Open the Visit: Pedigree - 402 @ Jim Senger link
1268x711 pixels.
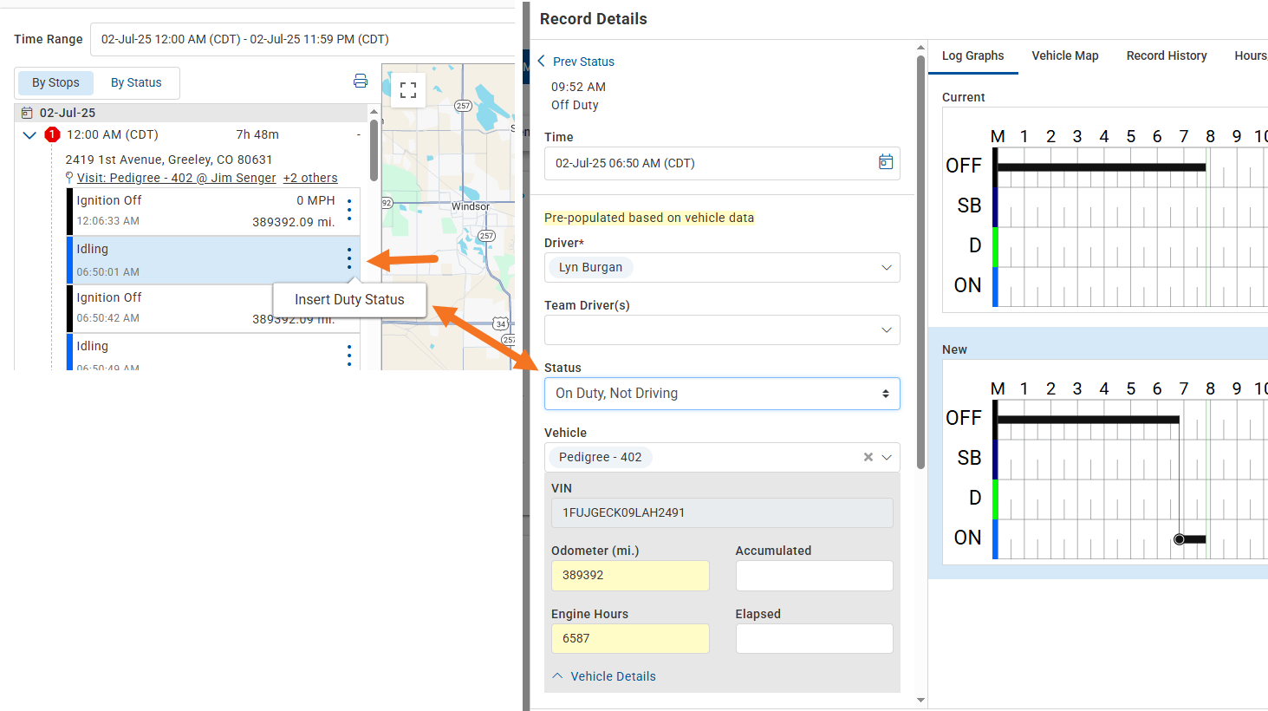pos(176,178)
